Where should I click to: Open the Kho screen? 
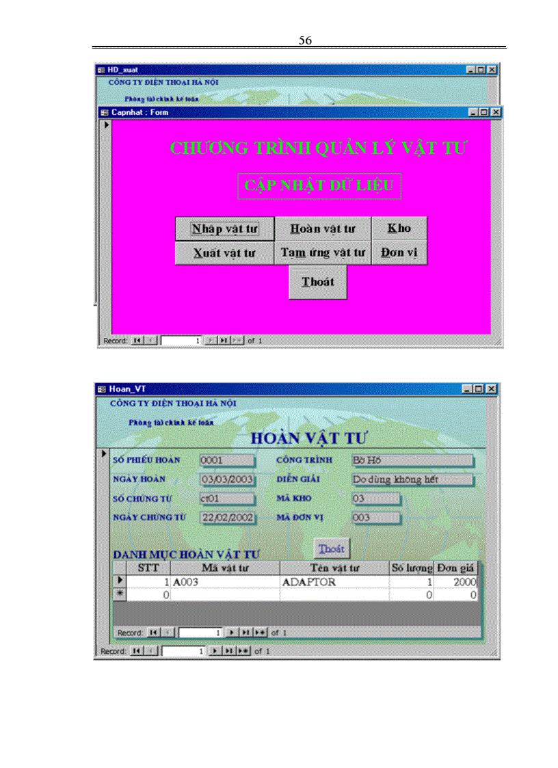pyautogui.click(x=399, y=228)
